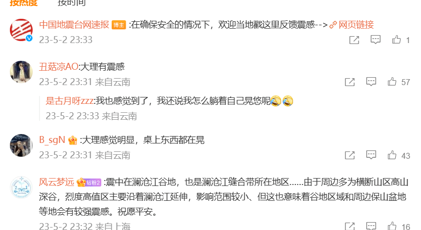This screenshot has height=230, width=421.
Task: Switch to 按时间 sorting tab
Action: click(72, 2)
